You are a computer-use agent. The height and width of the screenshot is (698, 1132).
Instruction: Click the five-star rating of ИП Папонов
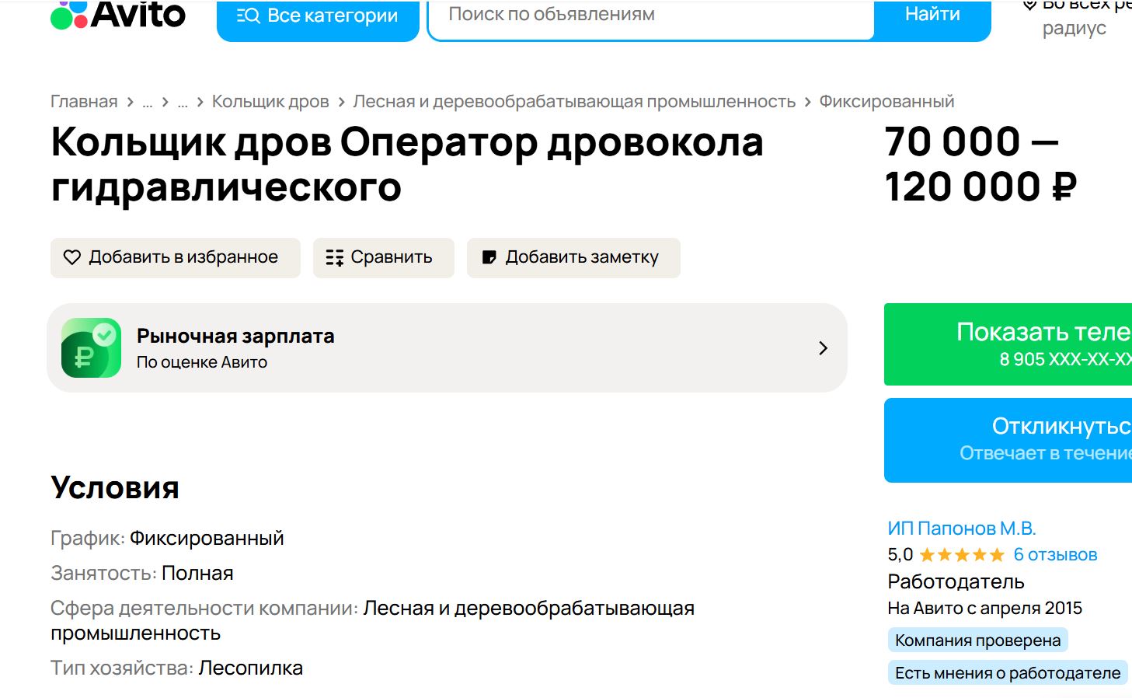coord(962,555)
